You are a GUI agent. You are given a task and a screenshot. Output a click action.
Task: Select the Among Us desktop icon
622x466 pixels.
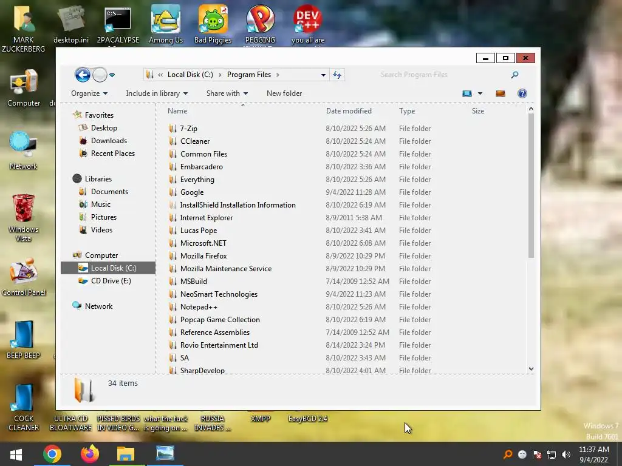(166, 24)
